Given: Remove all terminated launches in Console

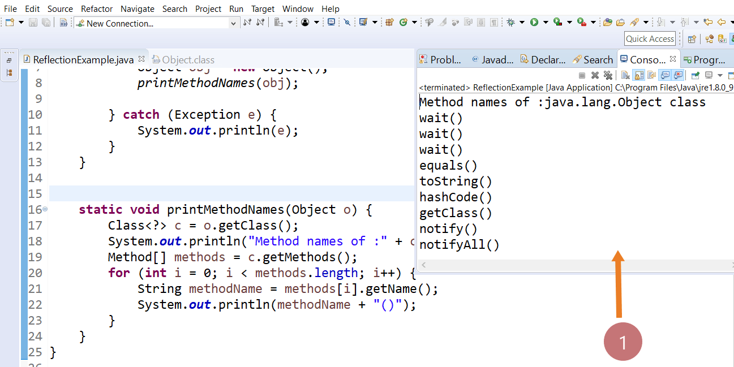Looking at the screenshot, I should (607, 74).
